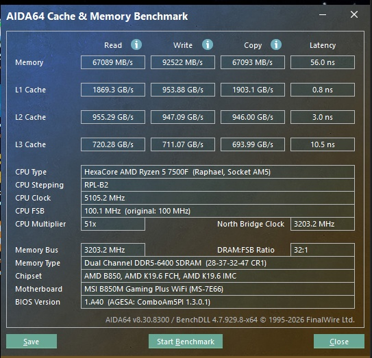Click the Copy column header label
372x358 pixels.
(x=253, y=45)
